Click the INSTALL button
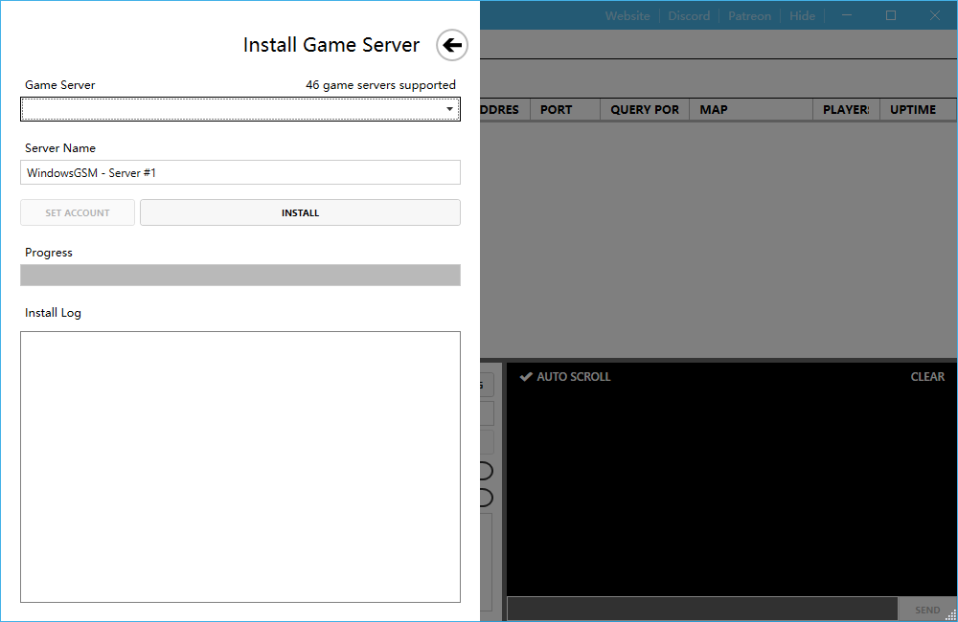This screenshot has height=622, width=958. 300,211
